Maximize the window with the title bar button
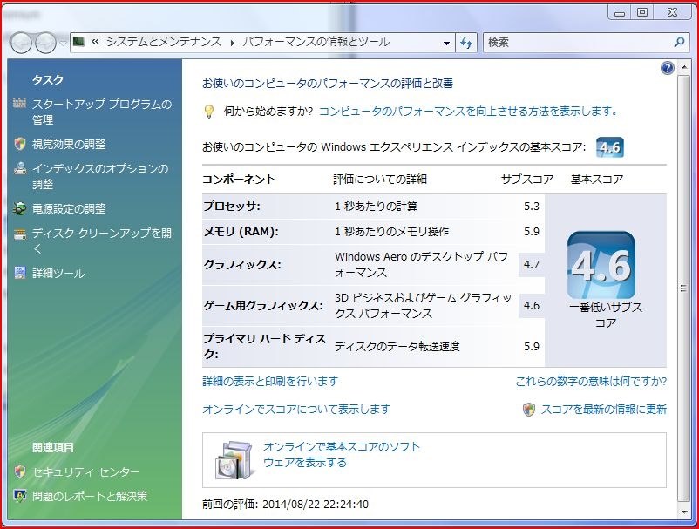Image resolution: width=699 pixels, height=529 pixels. pos(642,12)
